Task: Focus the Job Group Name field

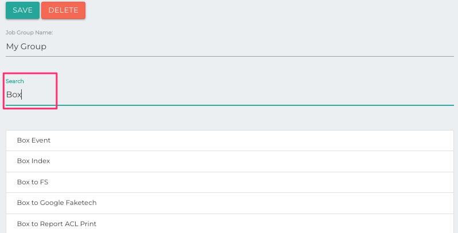Action: [x=229, y=46]
